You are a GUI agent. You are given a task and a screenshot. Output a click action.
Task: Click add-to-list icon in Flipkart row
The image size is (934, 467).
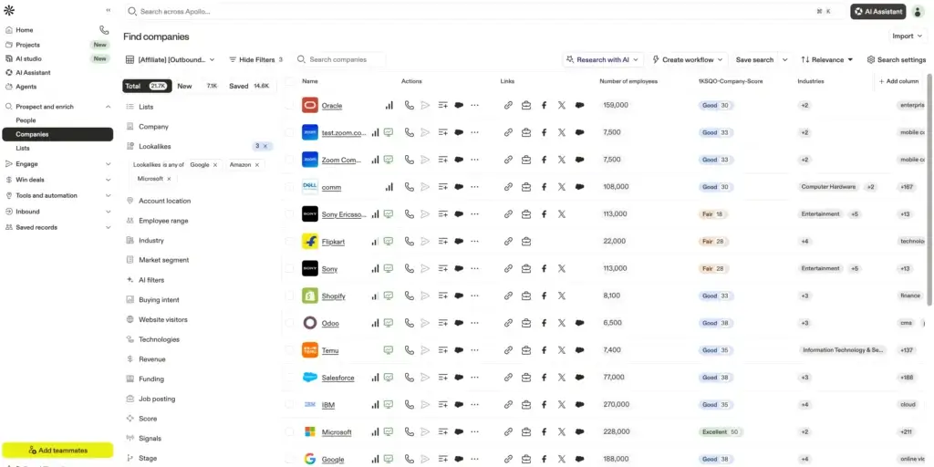tap(442, 241)
